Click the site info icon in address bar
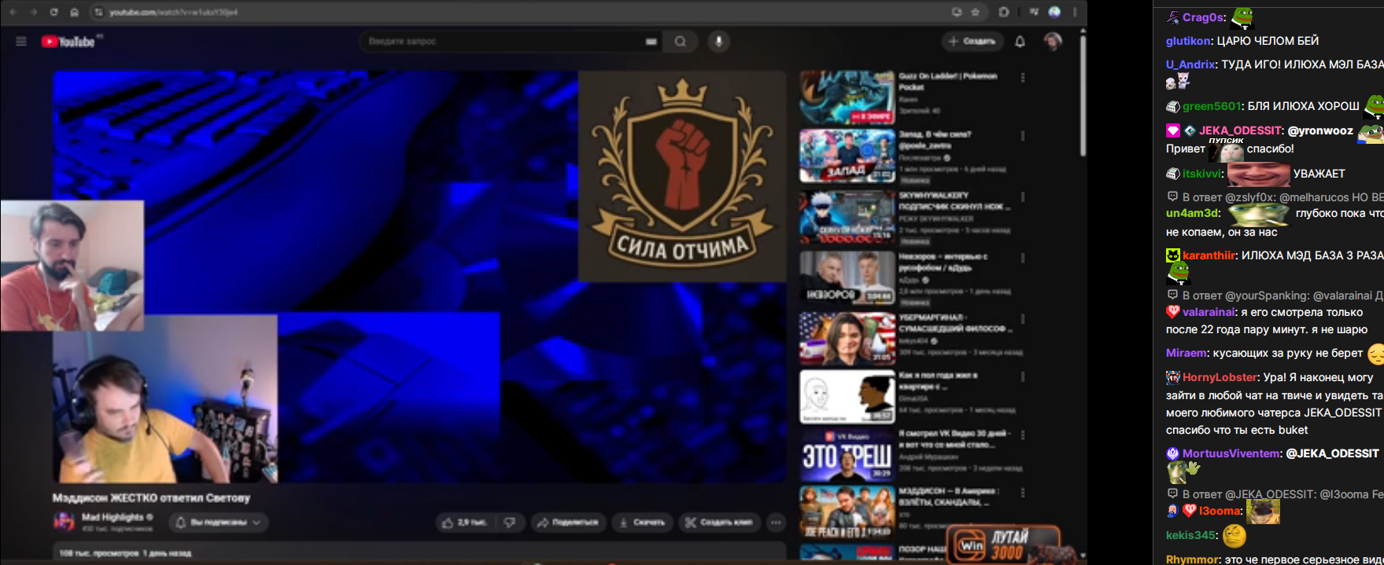The width and height of the screenshot is (1384, 565). click(x=98, y=12)
